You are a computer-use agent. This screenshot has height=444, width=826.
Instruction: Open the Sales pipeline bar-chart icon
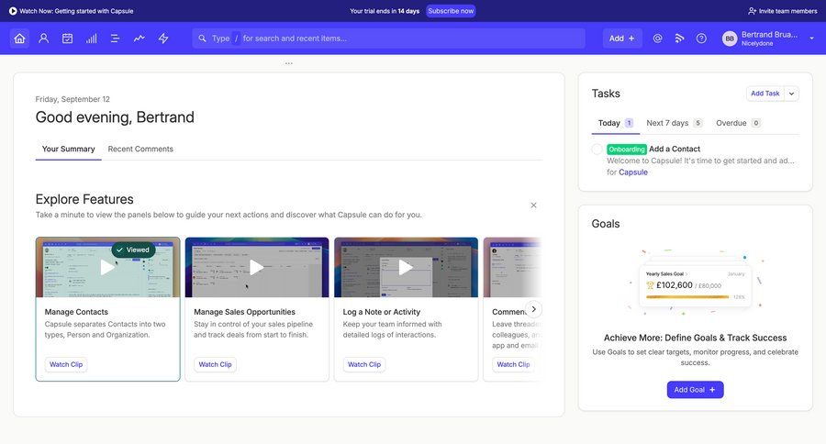[92, 39]
